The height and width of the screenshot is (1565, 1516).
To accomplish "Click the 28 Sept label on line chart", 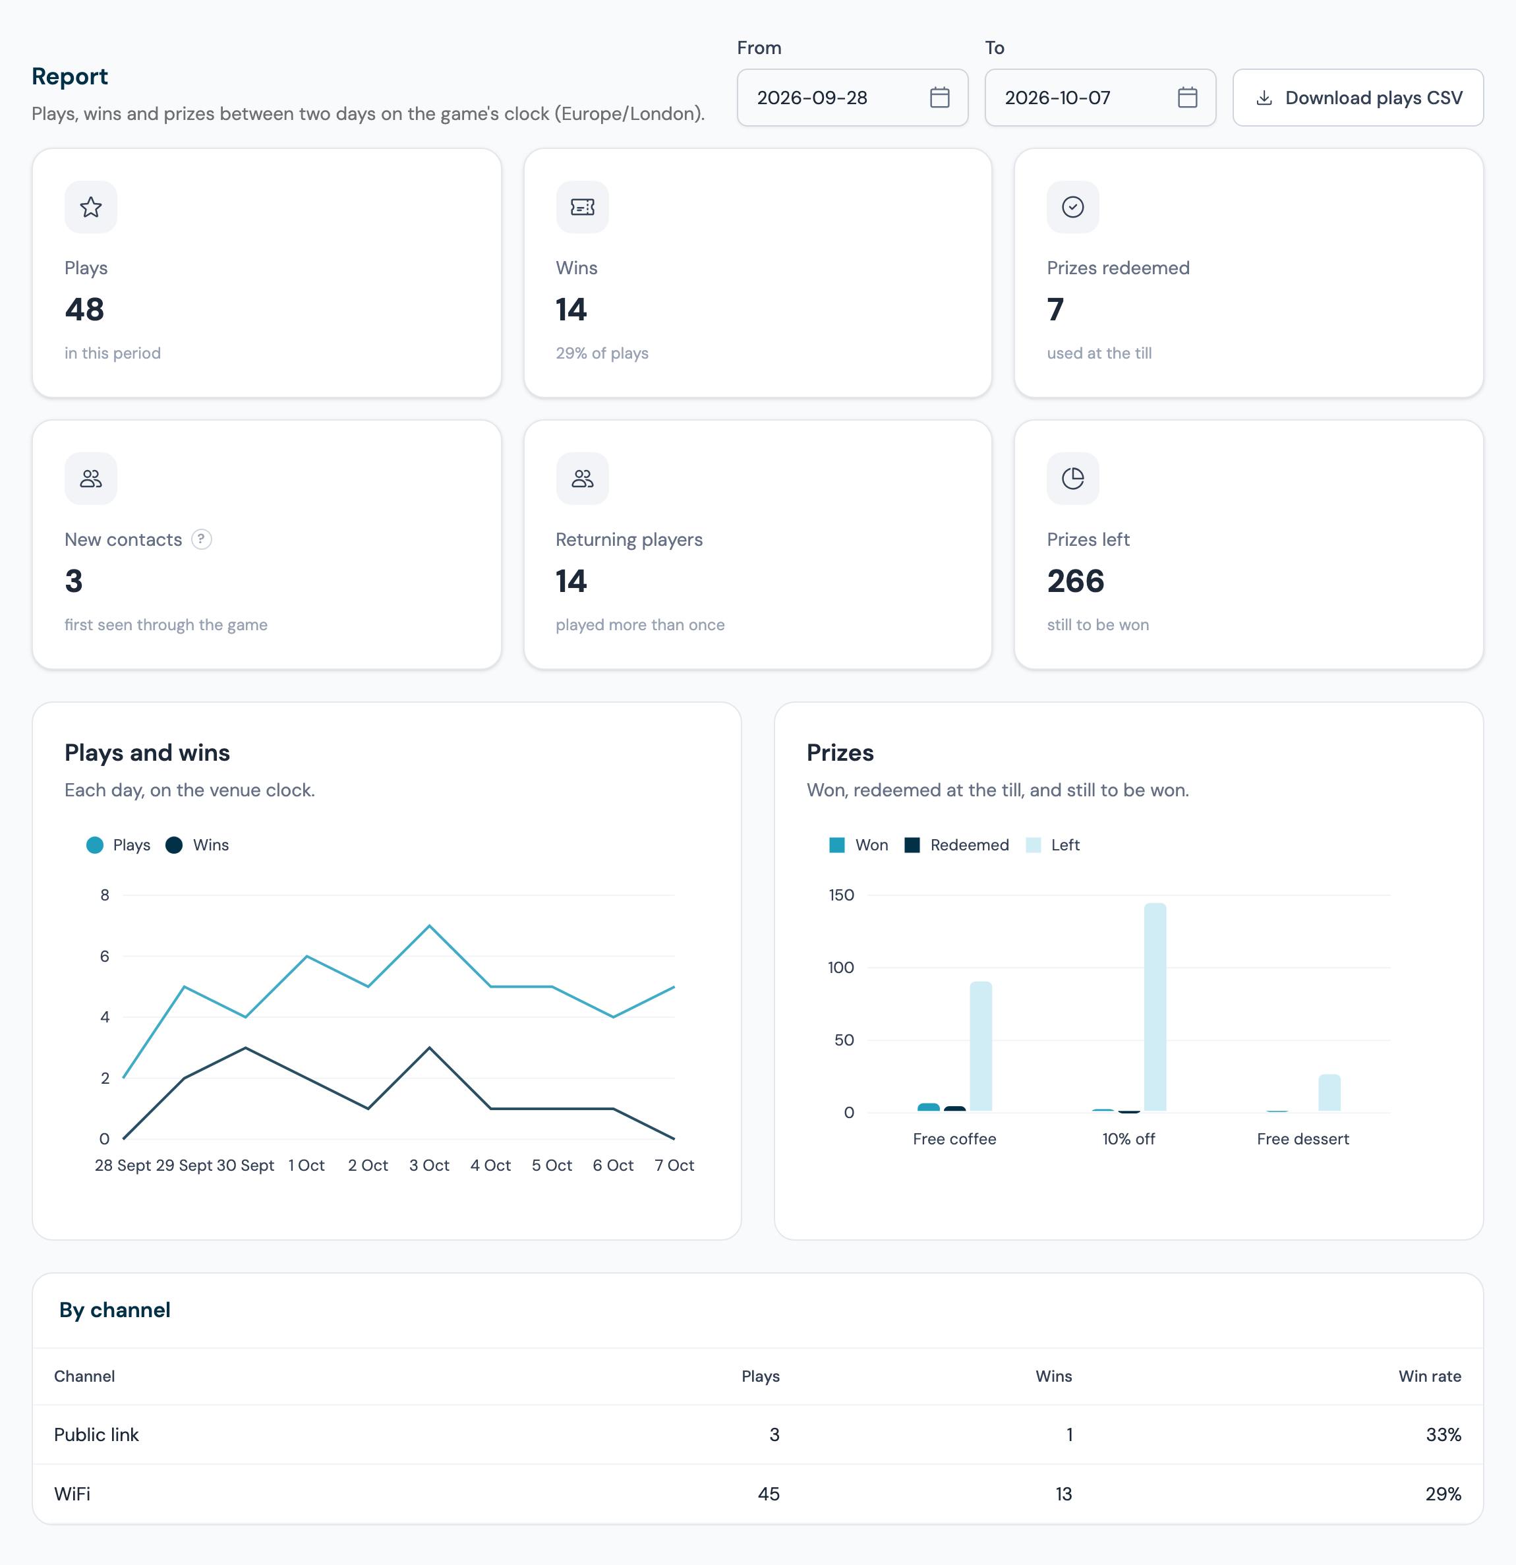I will pyautogui.click(x=123, y=1166).
